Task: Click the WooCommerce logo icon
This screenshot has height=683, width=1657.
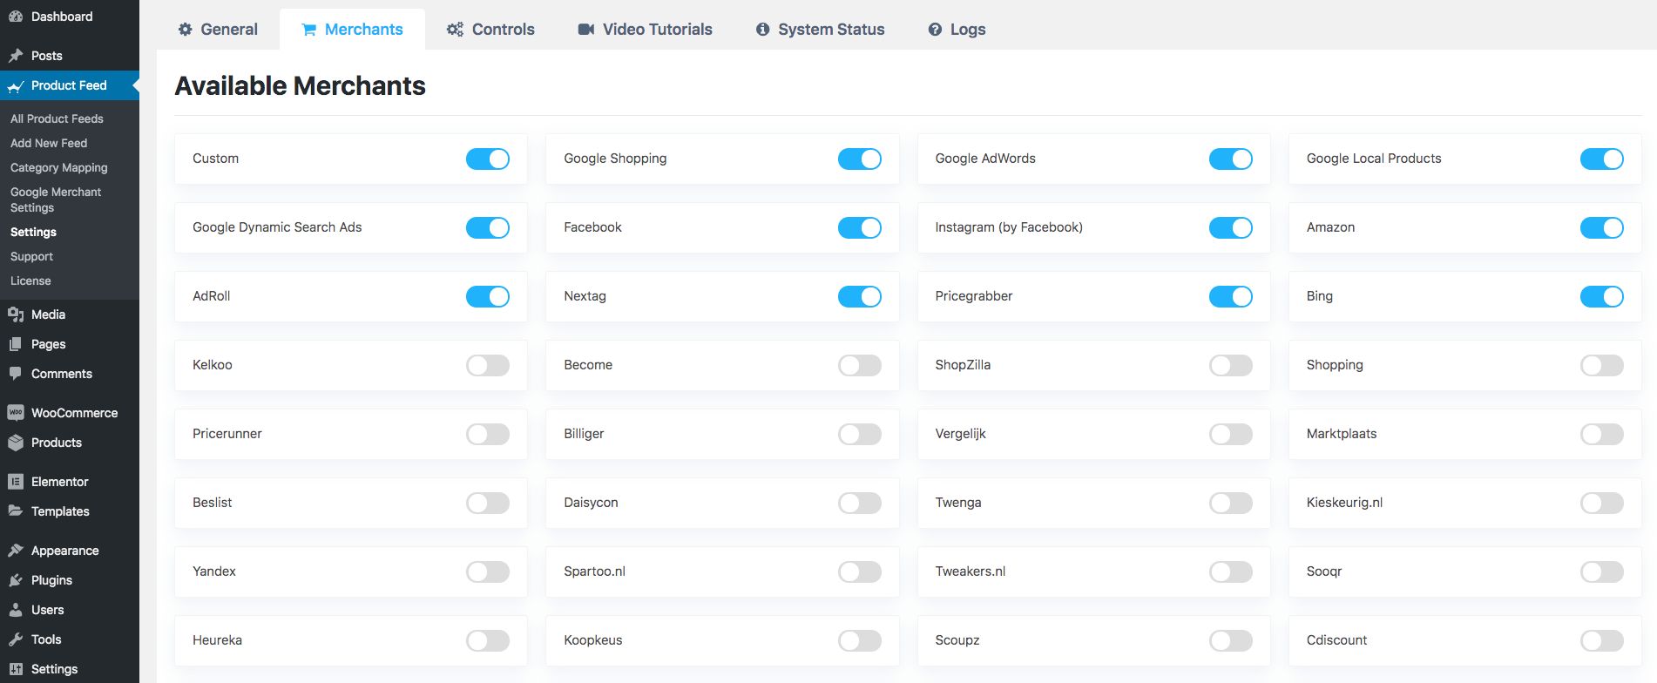Action: 16,413
